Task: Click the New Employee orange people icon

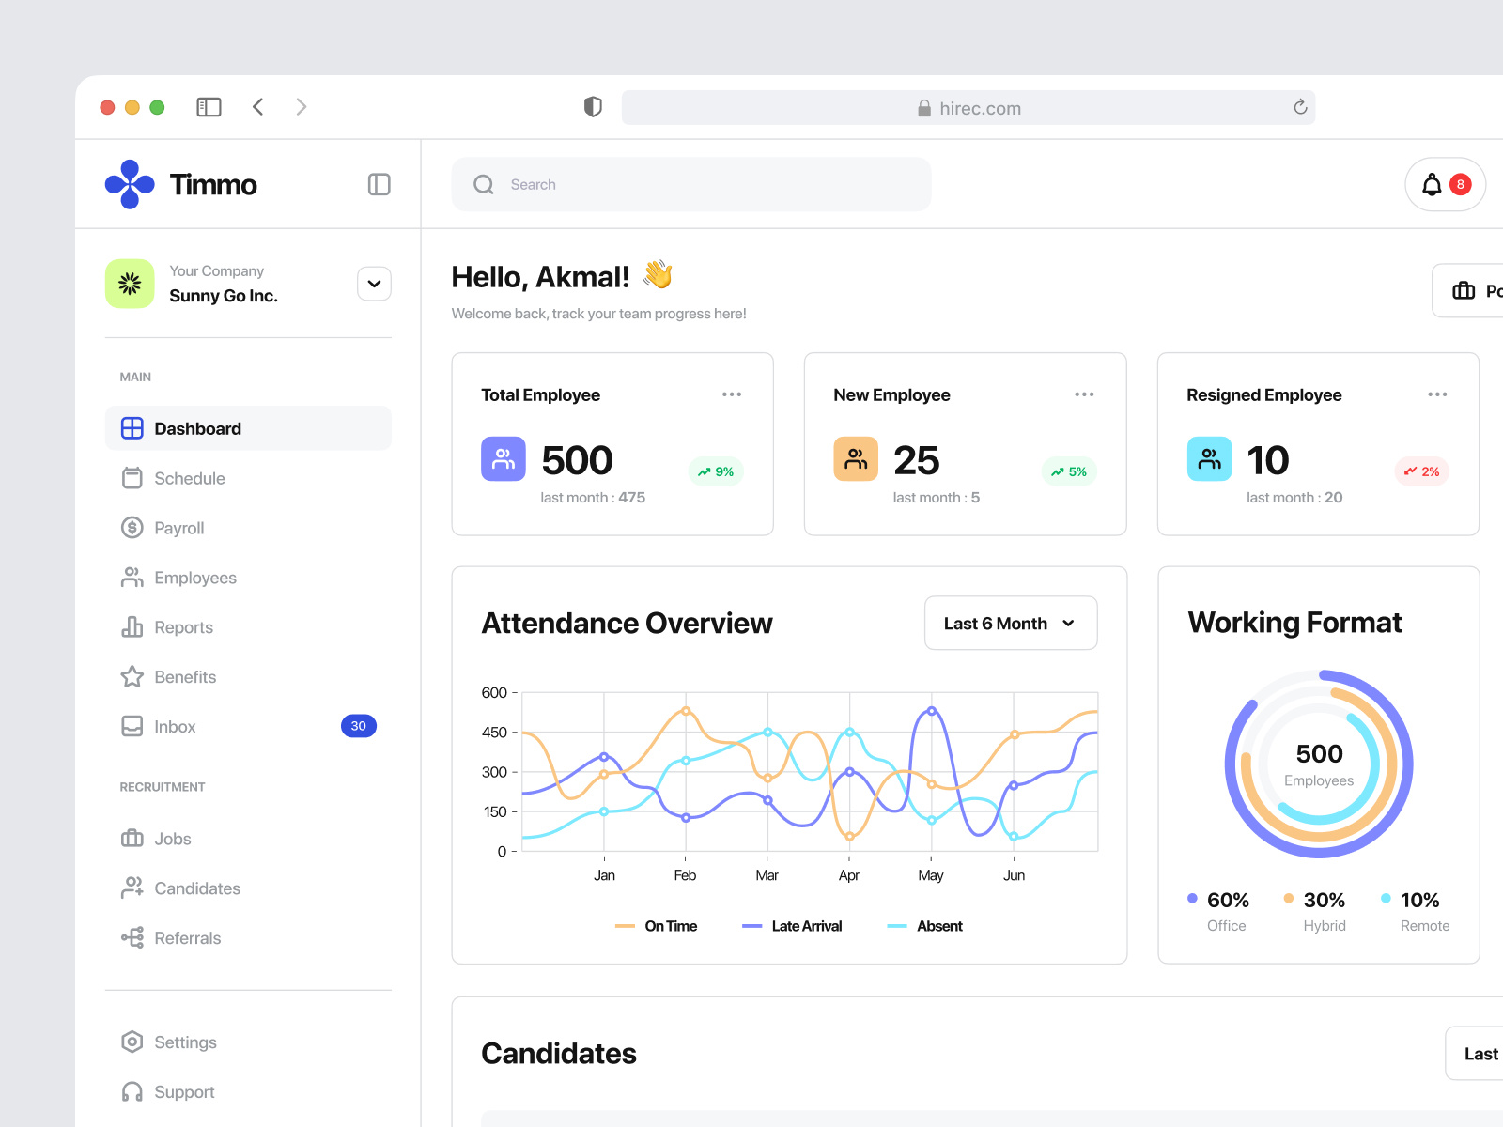Action: [856, 459]
